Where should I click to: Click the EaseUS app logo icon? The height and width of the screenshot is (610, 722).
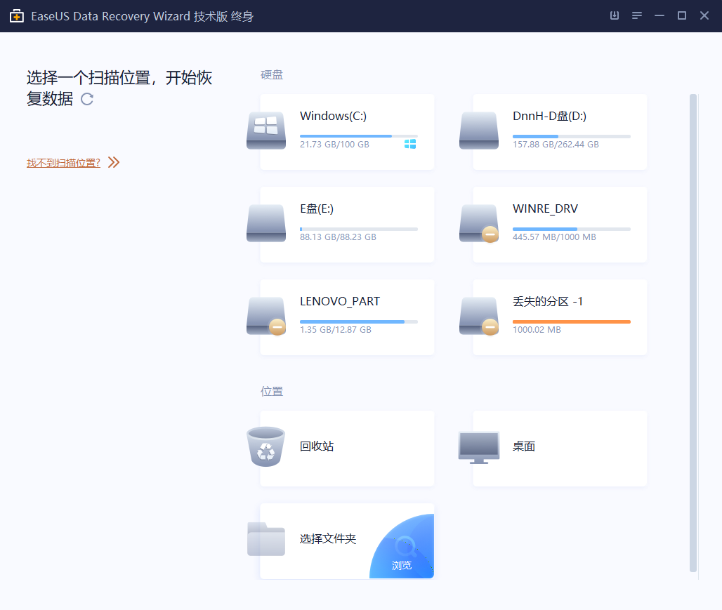point(17,16)
